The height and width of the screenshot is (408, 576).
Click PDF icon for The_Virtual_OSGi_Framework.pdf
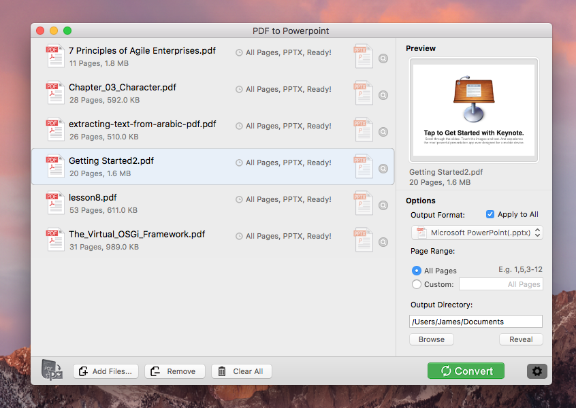tap(55, 239)
